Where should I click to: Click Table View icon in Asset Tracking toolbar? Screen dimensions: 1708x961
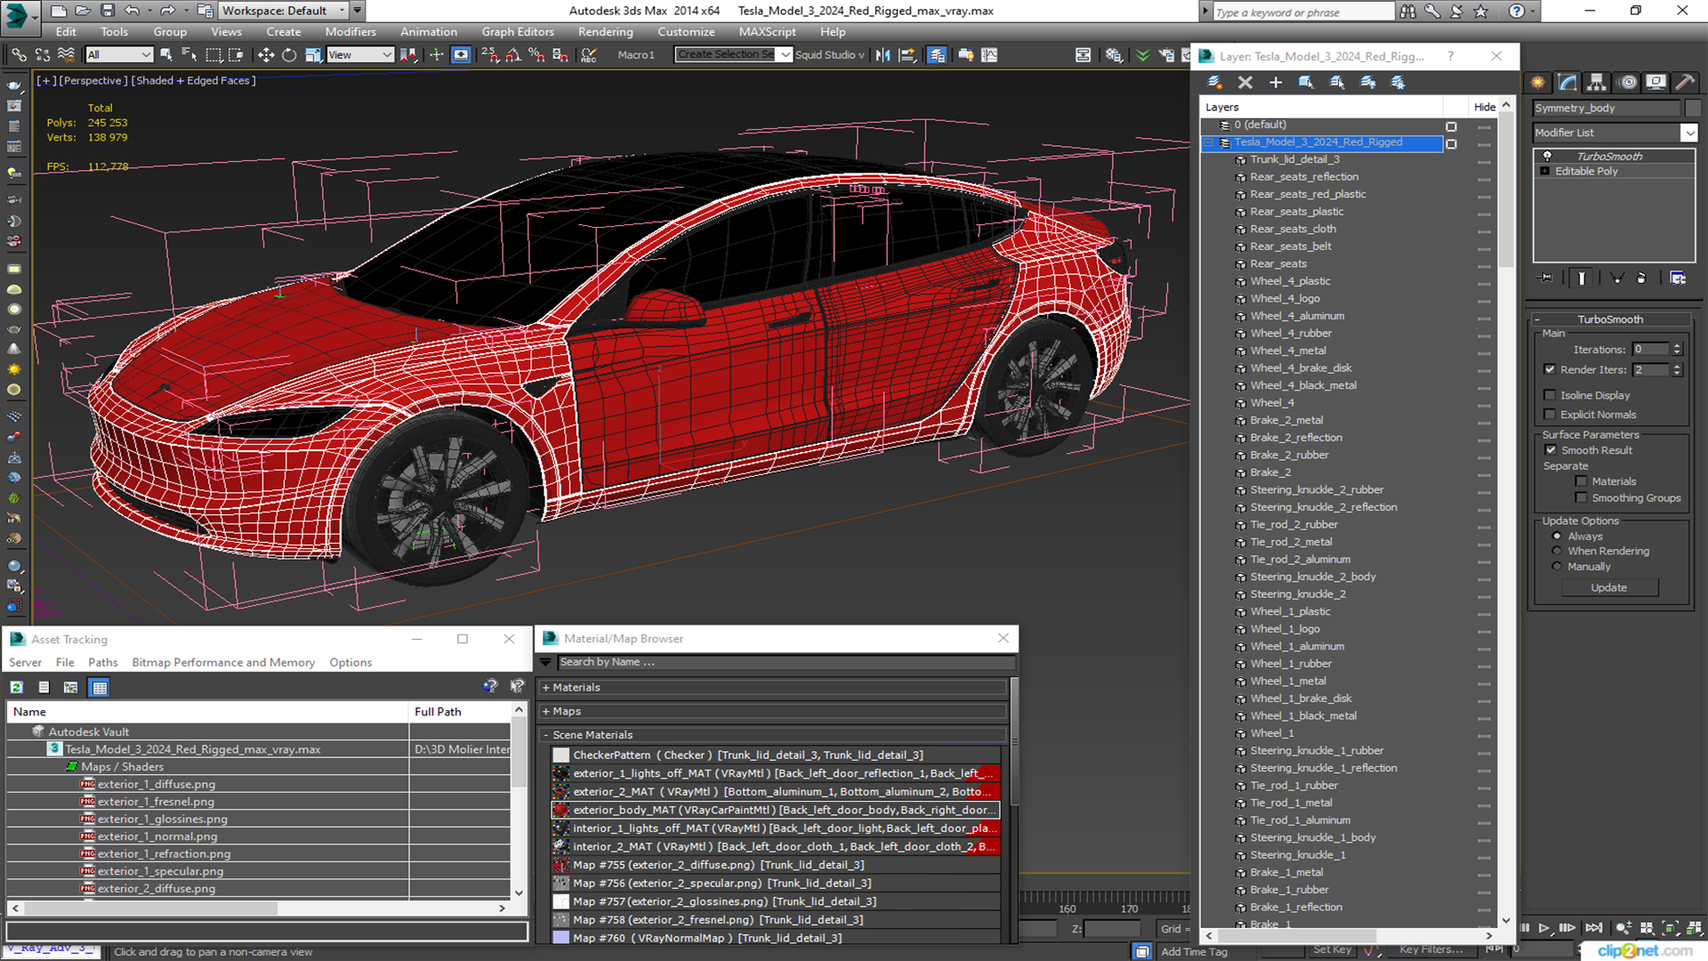pos(100,687)
